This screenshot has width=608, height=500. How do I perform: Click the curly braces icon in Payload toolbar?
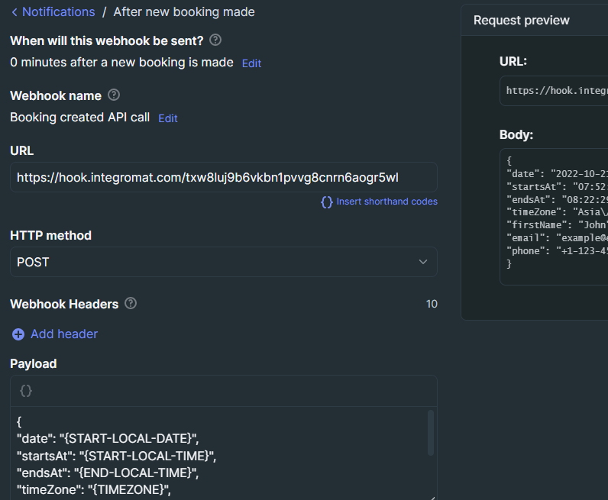pos(26,390)
